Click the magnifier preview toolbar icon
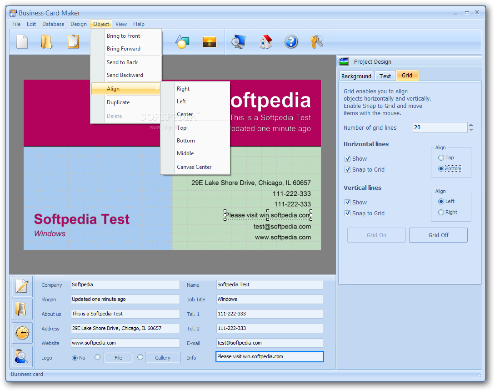495x391 pixels. 238,42
